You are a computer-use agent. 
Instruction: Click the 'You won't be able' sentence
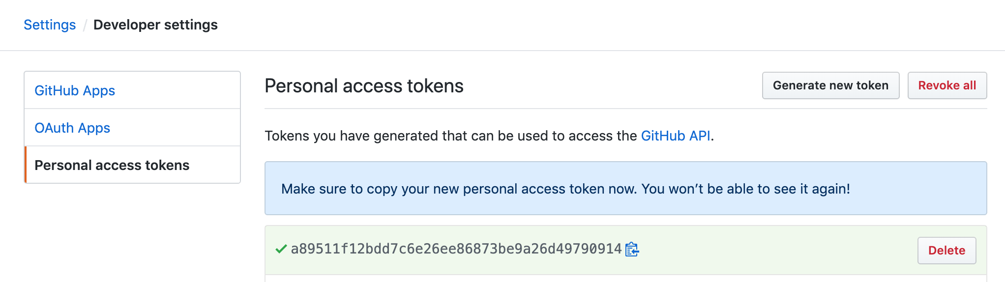(745, 189)
